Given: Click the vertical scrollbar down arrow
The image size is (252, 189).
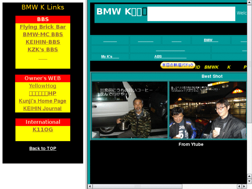Looking at the screenshot, I should point(250,181).
